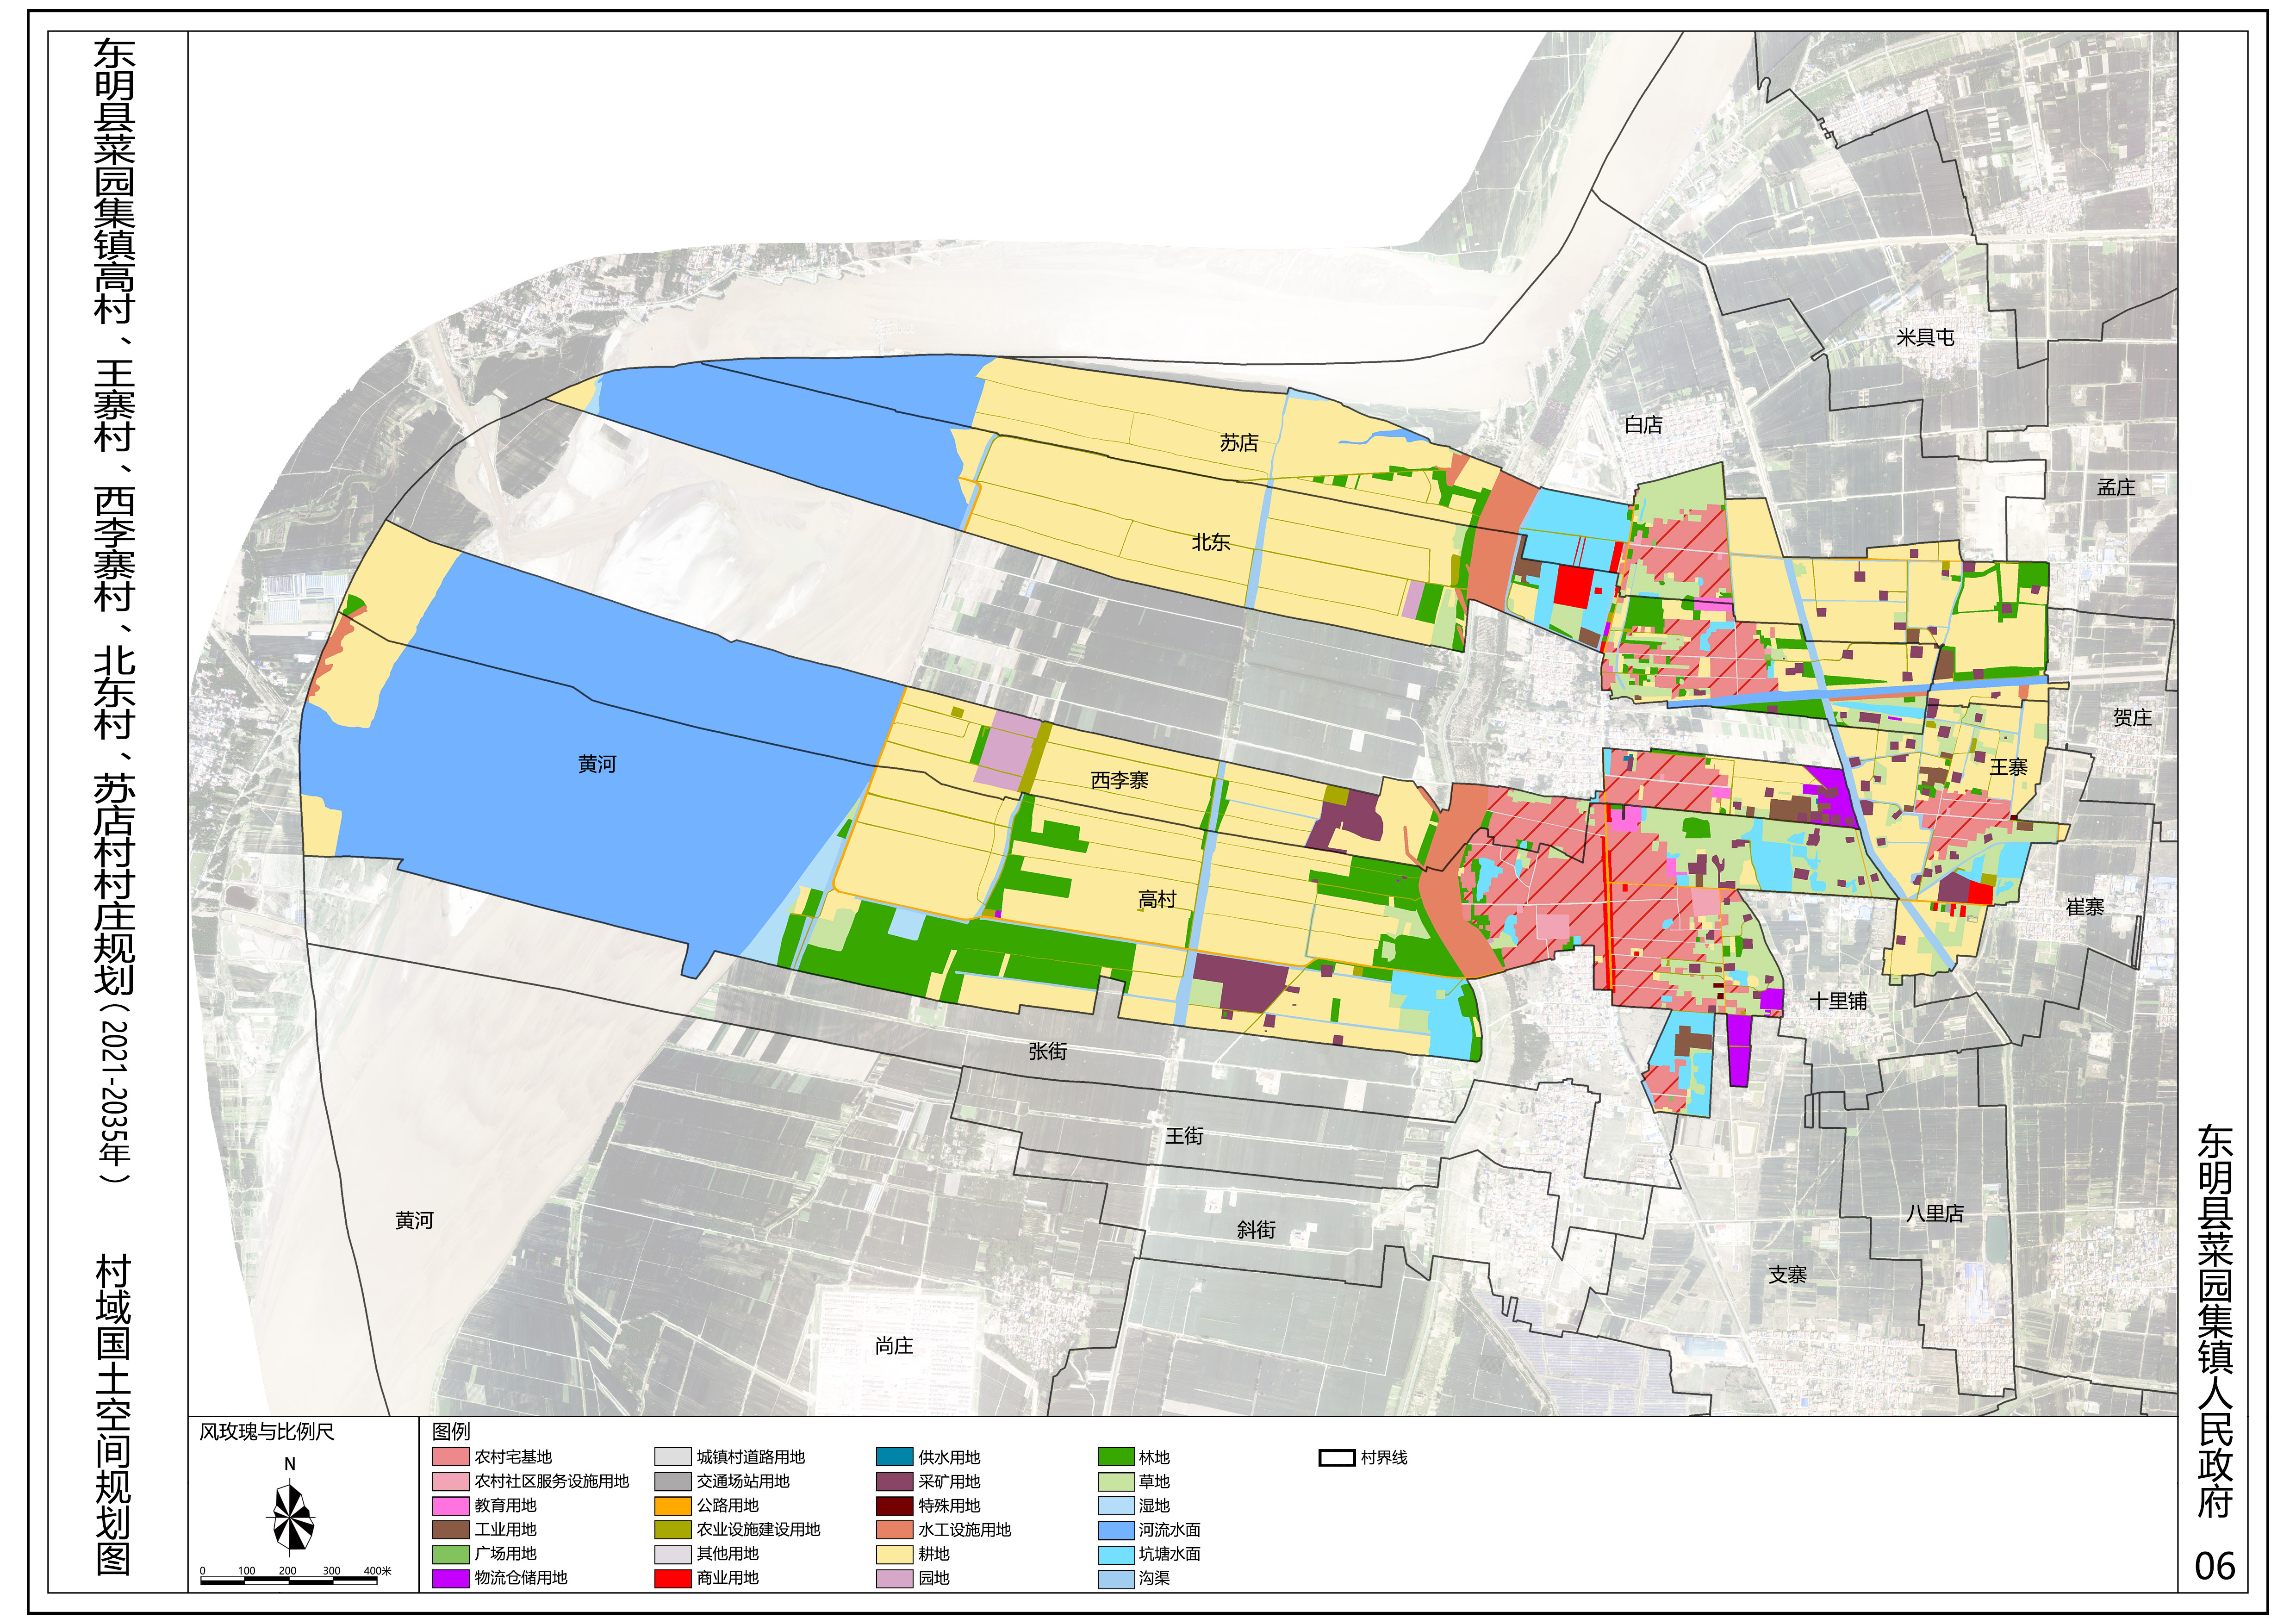Click the 风玫瑰与比例尺 heading
Screen dimensions: 2296x1624
click(x=266, y=1432)
